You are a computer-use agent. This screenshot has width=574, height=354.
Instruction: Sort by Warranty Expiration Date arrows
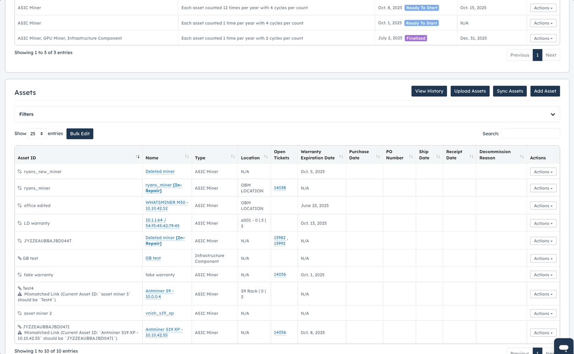pos(341,157)
